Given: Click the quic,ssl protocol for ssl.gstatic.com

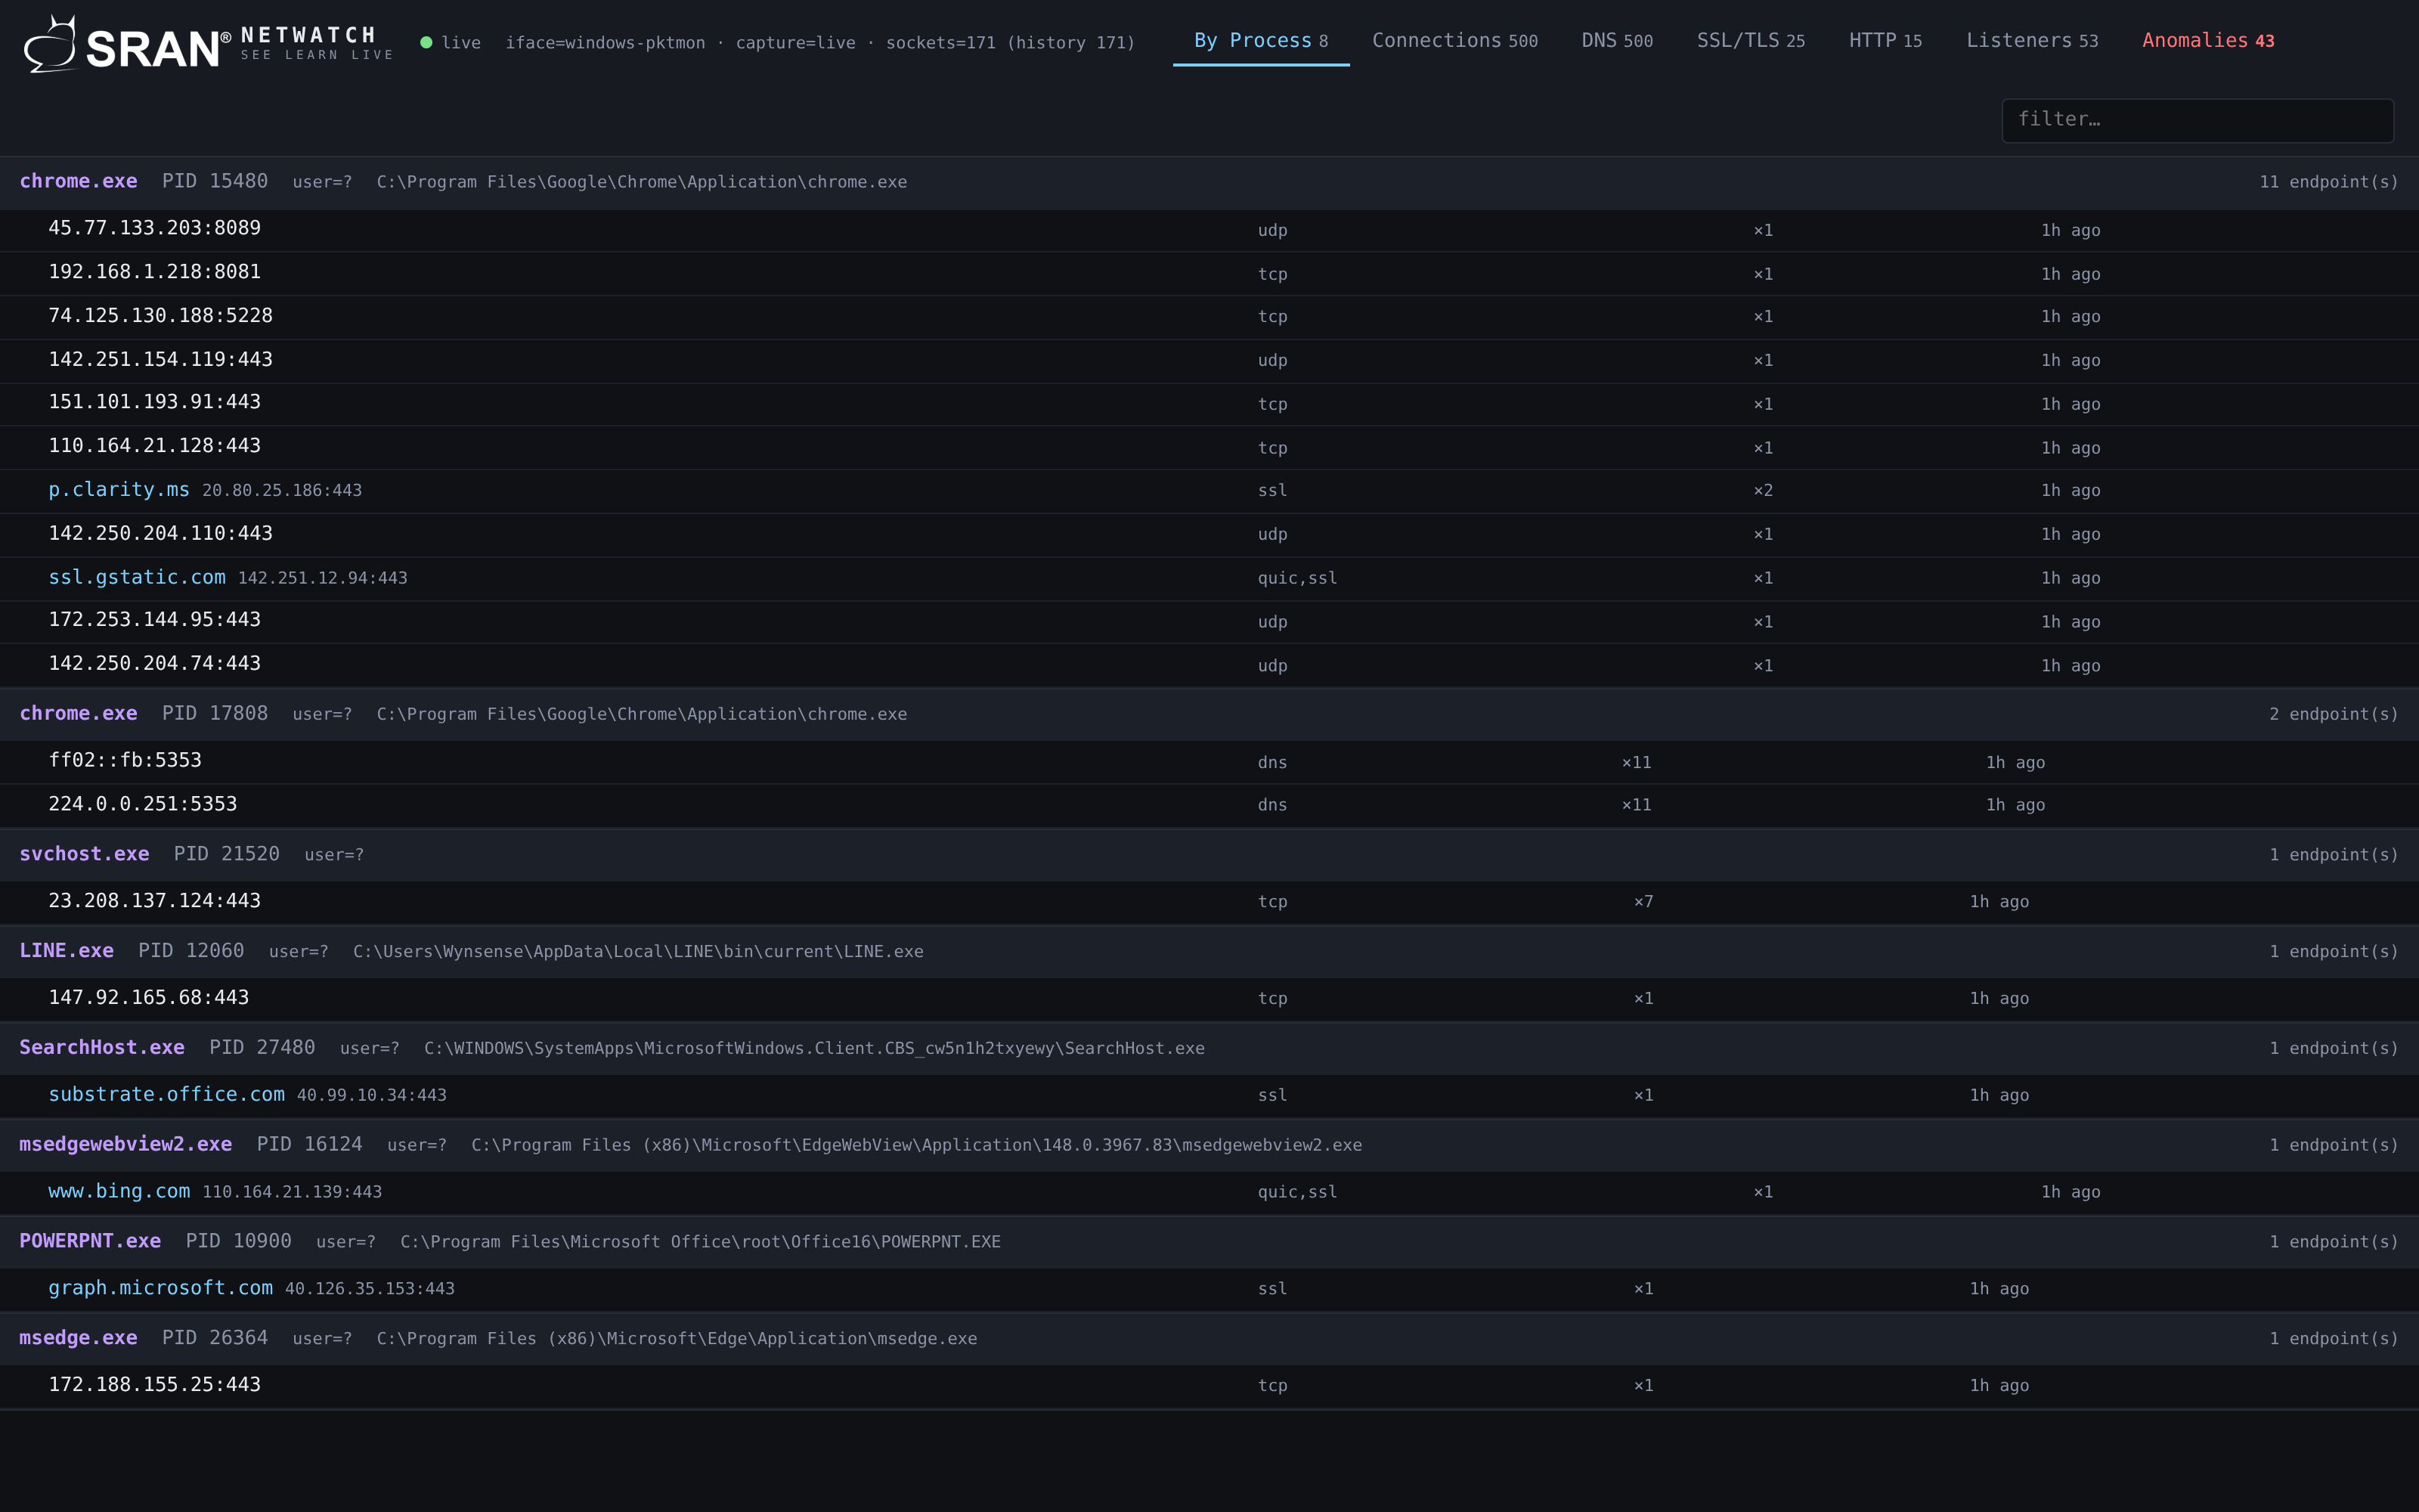Looking at the screenshot, I should tap(1297, 579).
